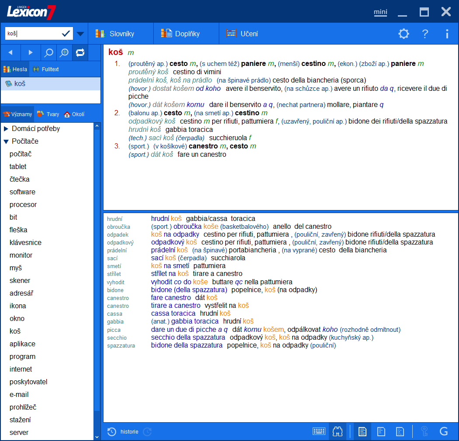
Task: Click the key icon in bottom bar
Action: click(424, 431)
